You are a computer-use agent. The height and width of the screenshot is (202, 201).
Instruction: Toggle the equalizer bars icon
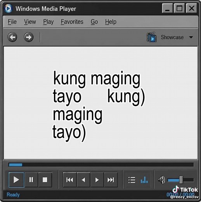(144, 180)
